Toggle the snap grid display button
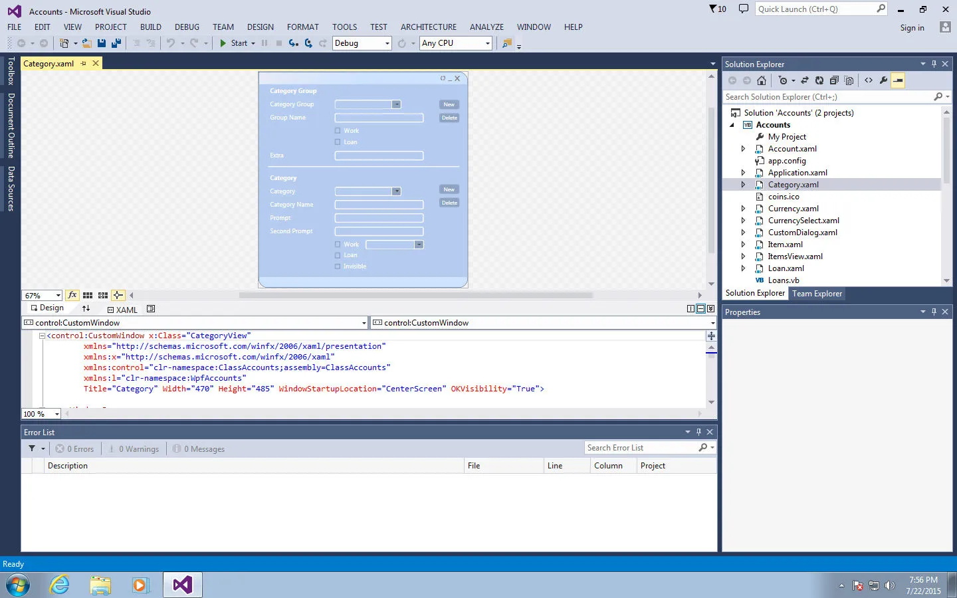Image resolution: width=957 pixels, height=598 pixels. [88, 295]
